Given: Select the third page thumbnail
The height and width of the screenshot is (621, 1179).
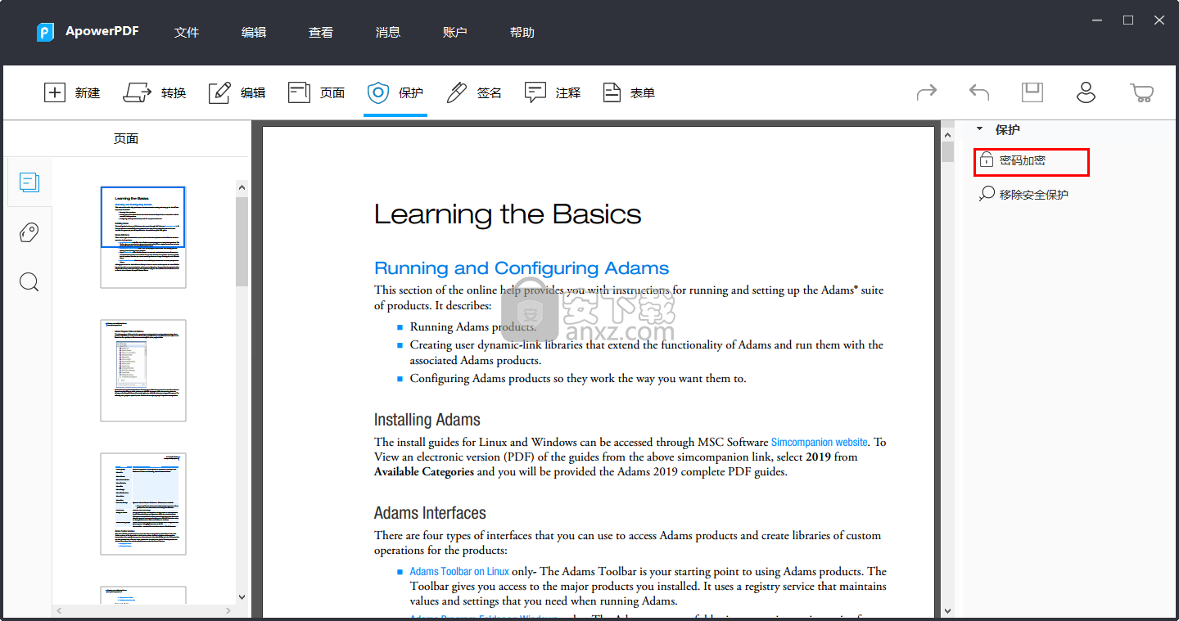Looking at the screenshot, I should pyautogui.click(x=143, y=504).
